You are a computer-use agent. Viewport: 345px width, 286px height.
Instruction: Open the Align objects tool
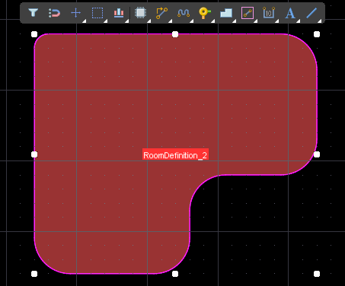[x=119, y=13]
